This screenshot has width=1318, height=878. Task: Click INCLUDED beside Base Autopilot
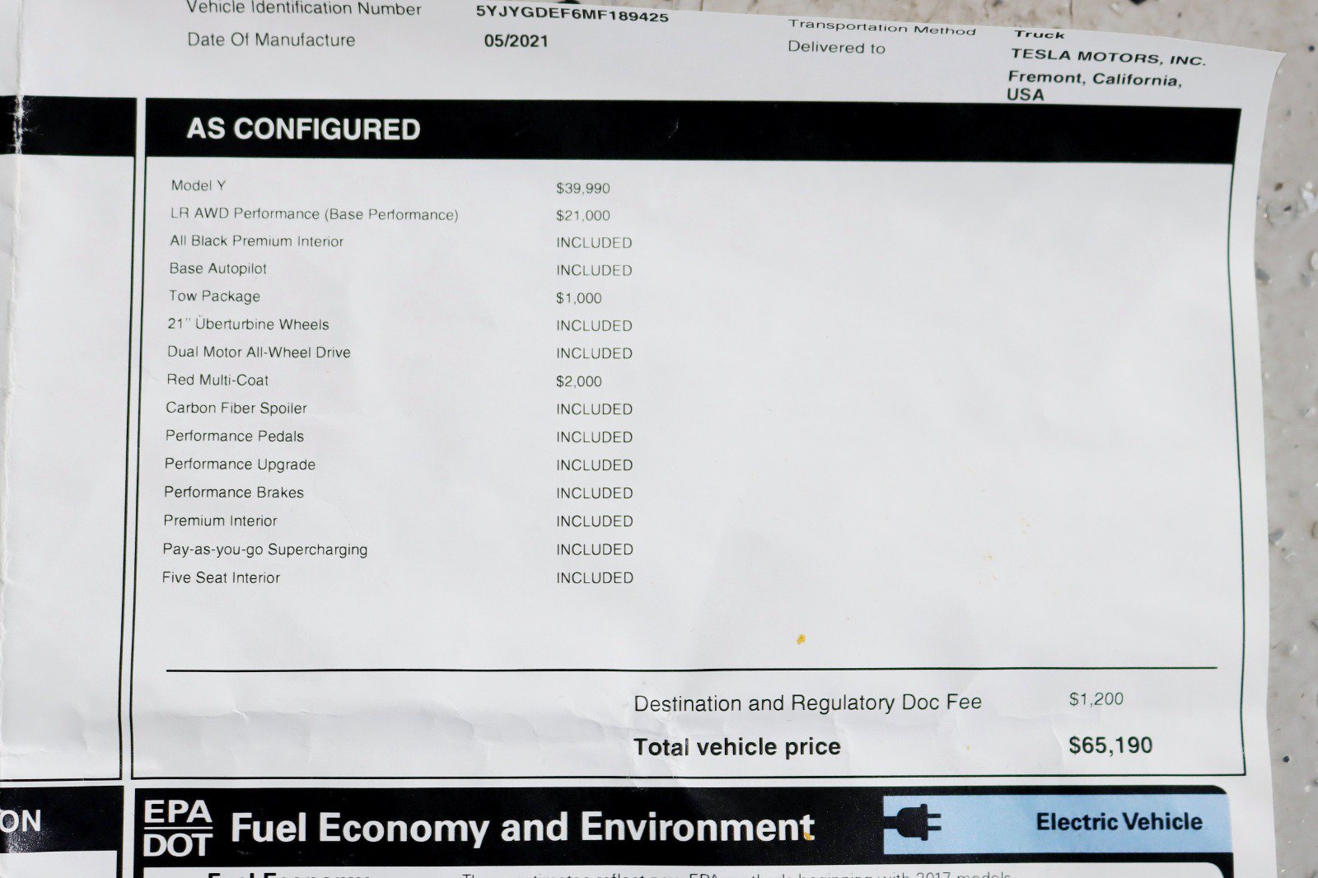coord(594,270)
